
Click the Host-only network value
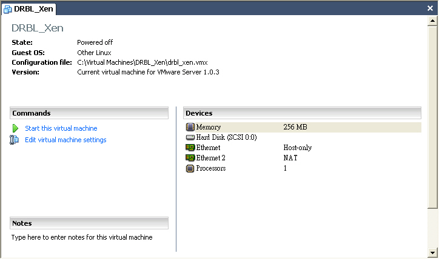pos(297,148)
